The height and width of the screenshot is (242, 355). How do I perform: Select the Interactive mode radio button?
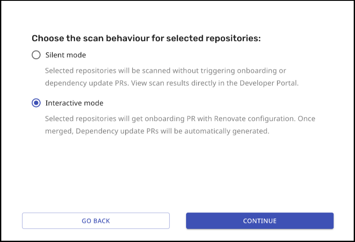[36, 103]
